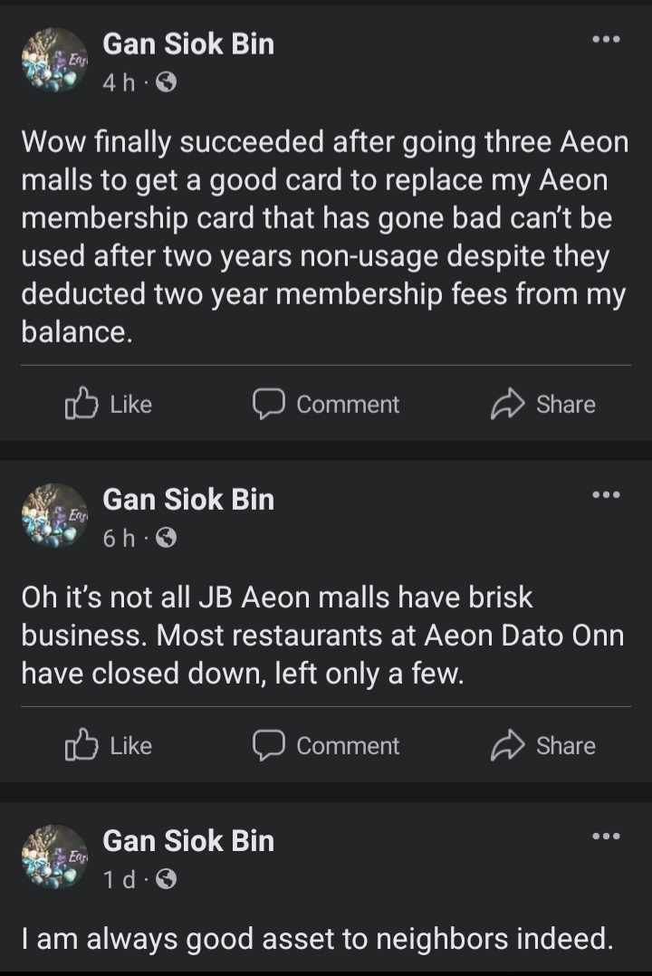652x976 pixels.
Task: Click the public globe icon on 4h post
Action: point(166,83)
